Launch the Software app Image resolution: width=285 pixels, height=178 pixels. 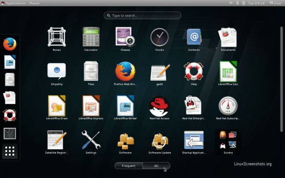tap(125, 142)
